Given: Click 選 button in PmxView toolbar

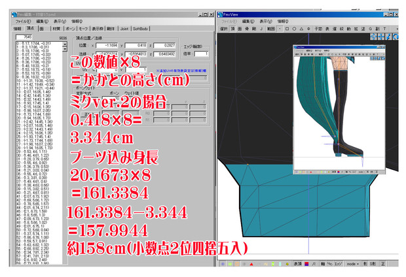Looking at the screenshot, I should click(x=335, y=29).
